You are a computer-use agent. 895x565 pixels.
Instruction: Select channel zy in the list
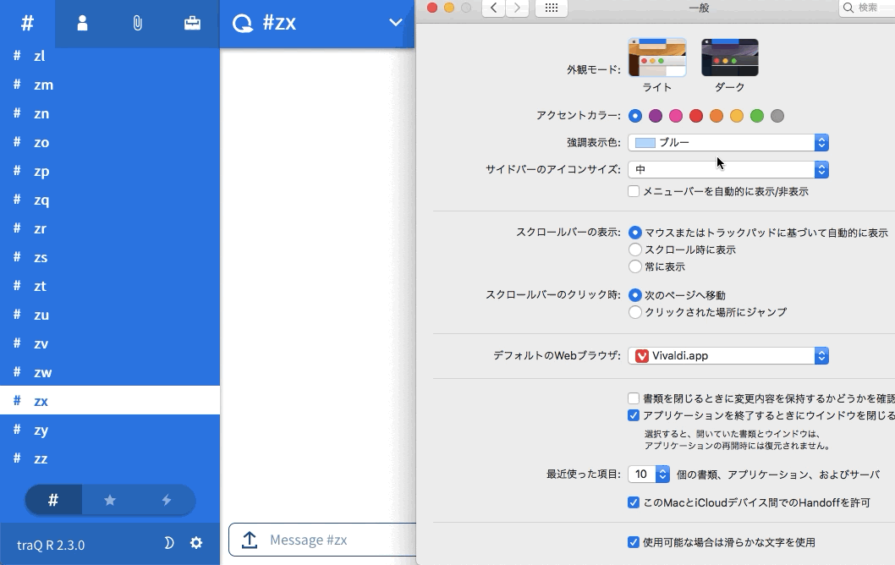click(x=110, y=429)
